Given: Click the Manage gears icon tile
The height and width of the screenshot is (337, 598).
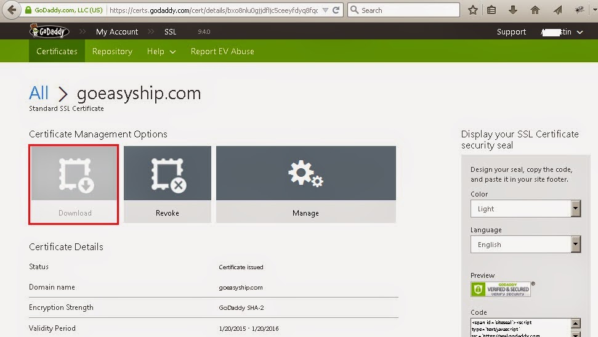Looking at the screenshot, I should point(306,173).
